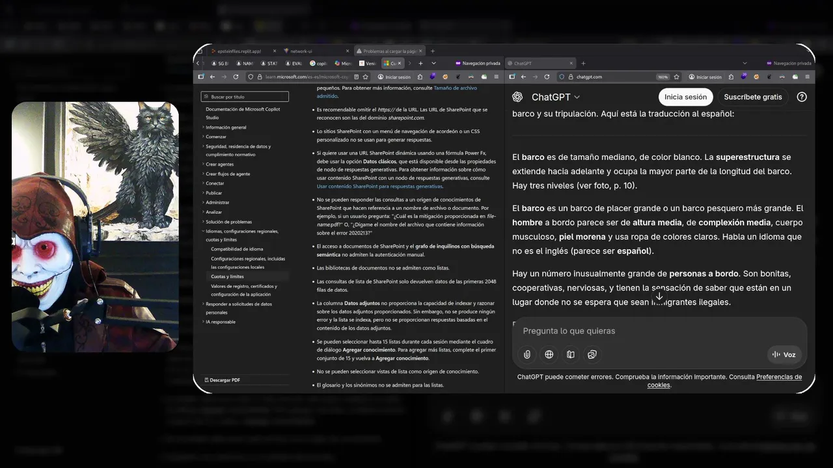
Task: Go back in the ChatGPT browser window
Action: click(x=523, y=77)
